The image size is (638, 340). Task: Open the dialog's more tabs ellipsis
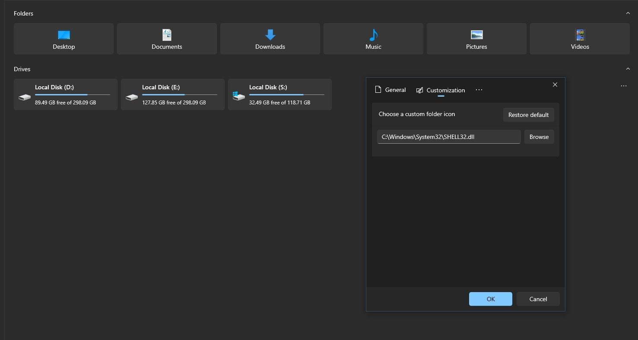click(x=479, y=90)
